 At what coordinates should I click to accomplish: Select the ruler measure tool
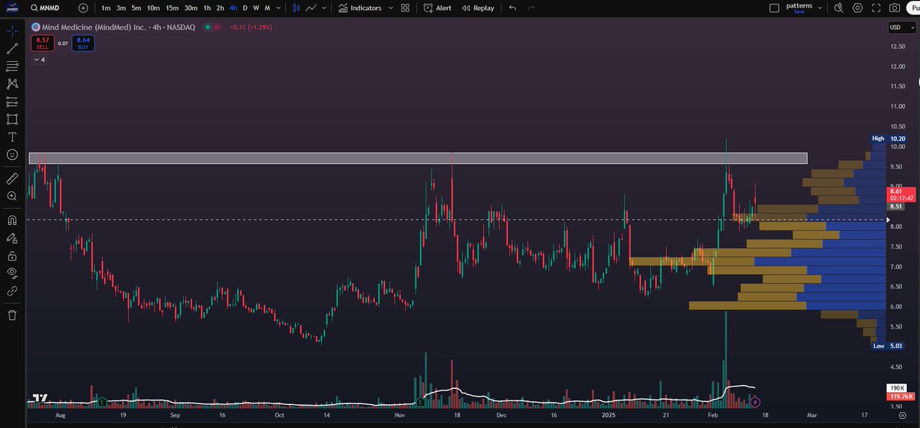(x=12, y=178)
